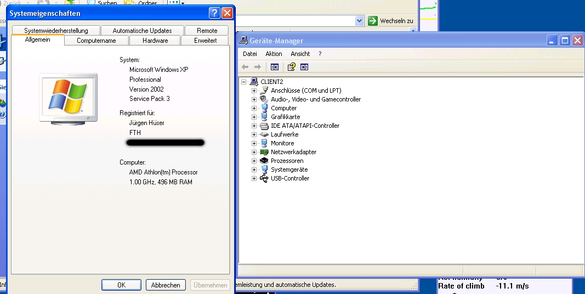Viewport: 585px width, 294px height.
Task: Expand the IDE ATA/ATAPI-Controller node
Action: pyautogui.click(x=254, y=126)
